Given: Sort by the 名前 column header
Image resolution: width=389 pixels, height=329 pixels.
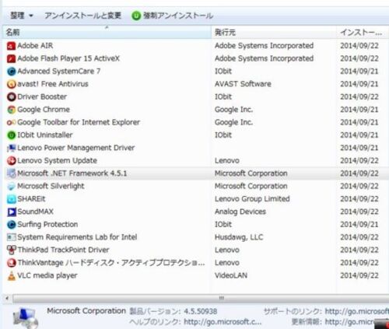Looking at the screenshot, I should pos(107,33).
